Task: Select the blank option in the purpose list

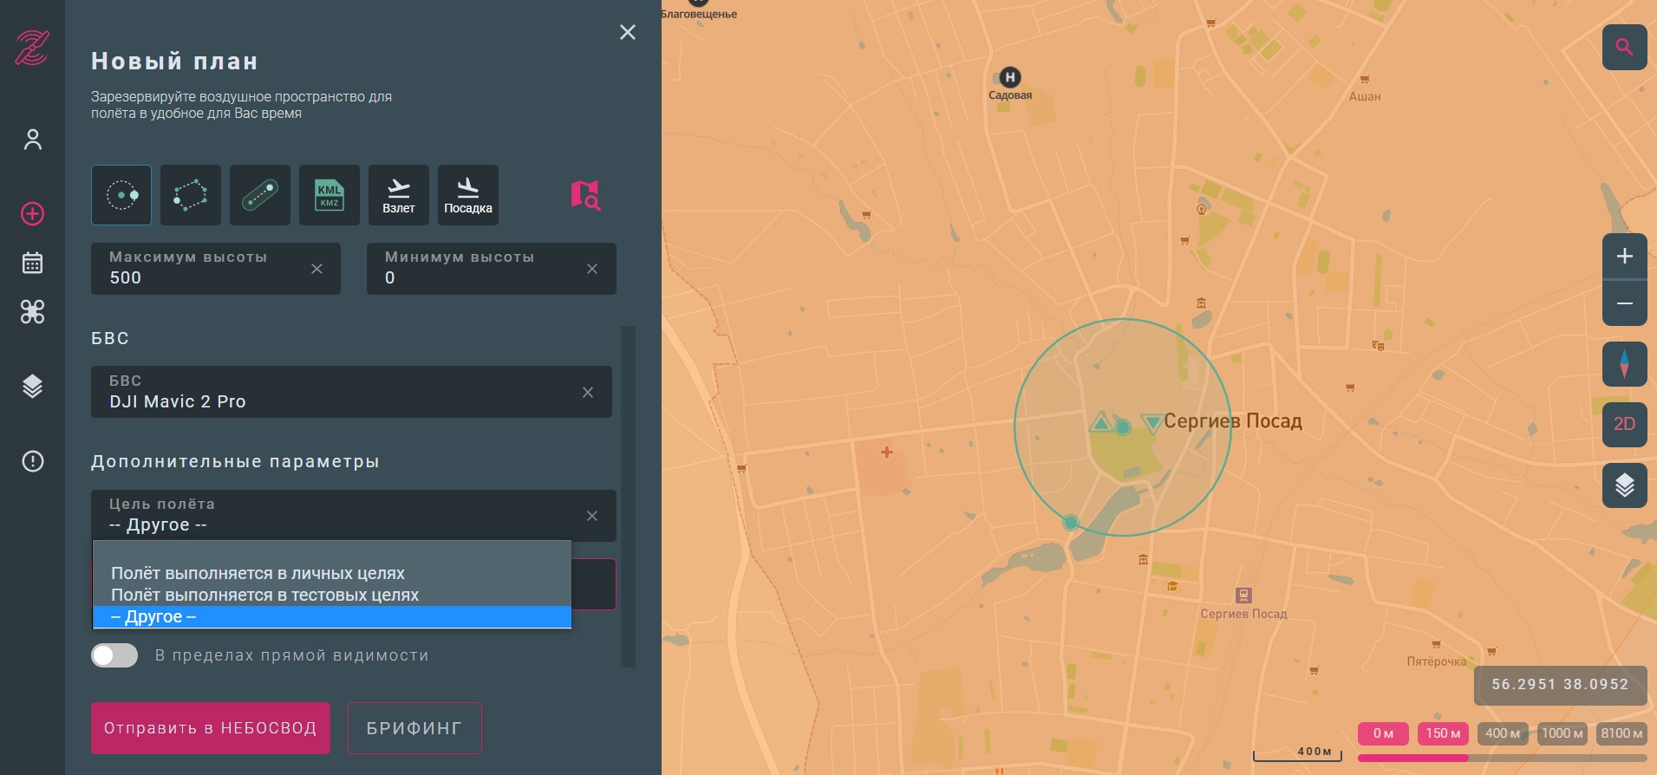Action: click(332, 552)
